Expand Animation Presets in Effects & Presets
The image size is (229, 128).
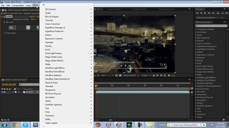pos(196,29)
